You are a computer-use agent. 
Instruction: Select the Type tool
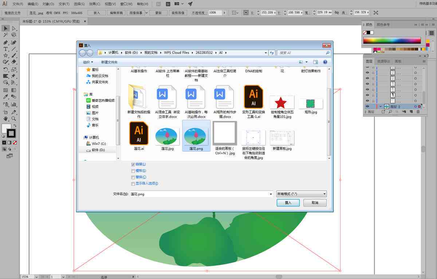click(6, 49)
